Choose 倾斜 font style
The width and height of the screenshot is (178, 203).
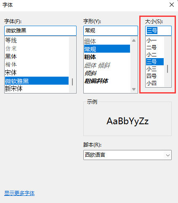coord(107,73)
